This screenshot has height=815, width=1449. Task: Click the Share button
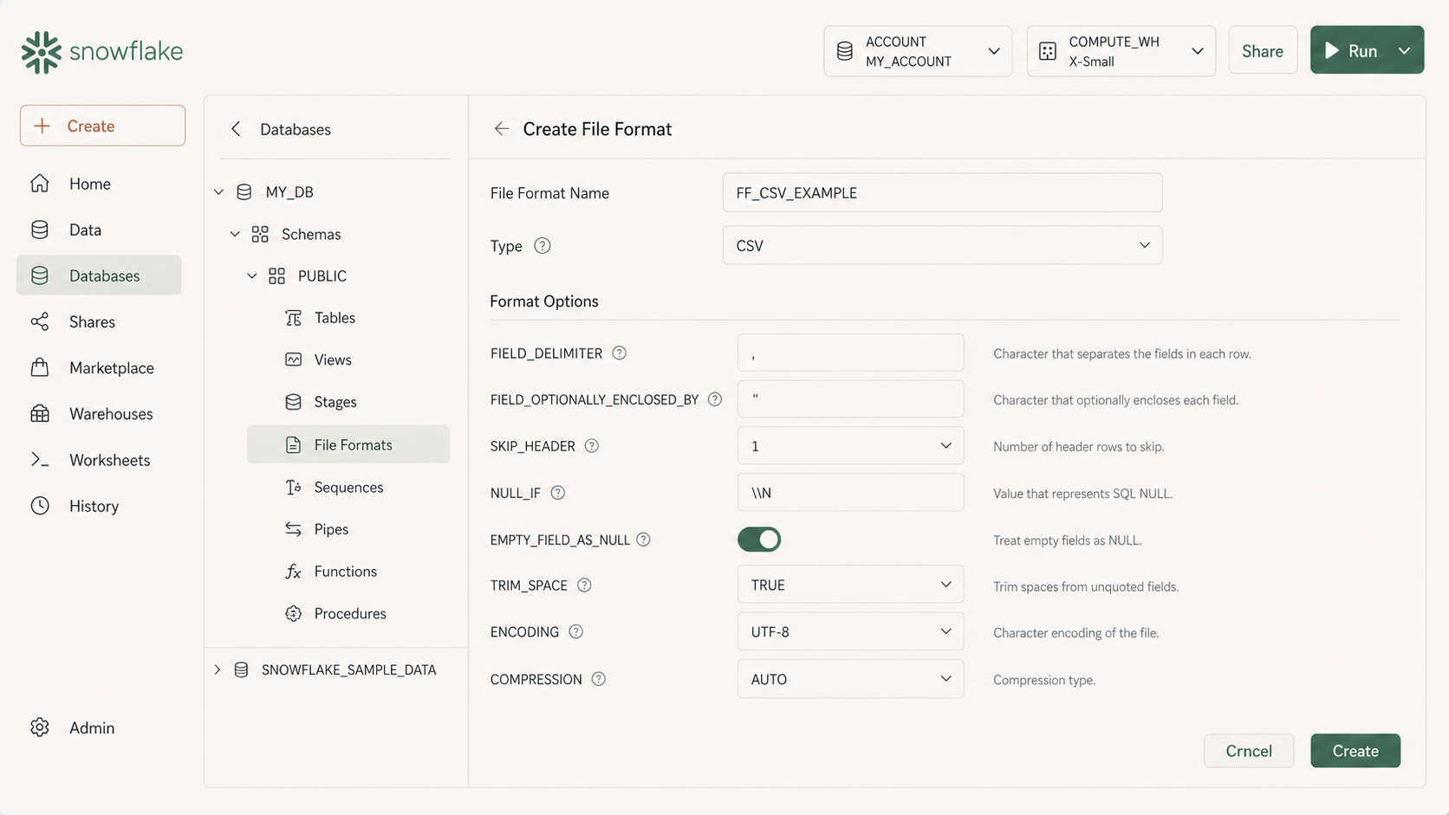(x=1263, y=51)
